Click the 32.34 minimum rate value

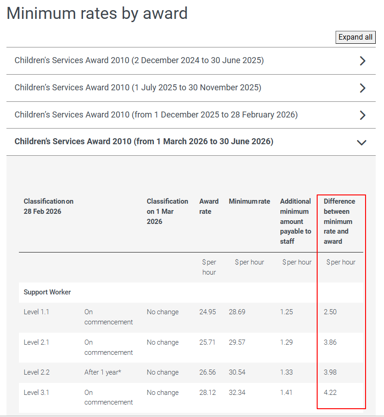coord(237,393)
